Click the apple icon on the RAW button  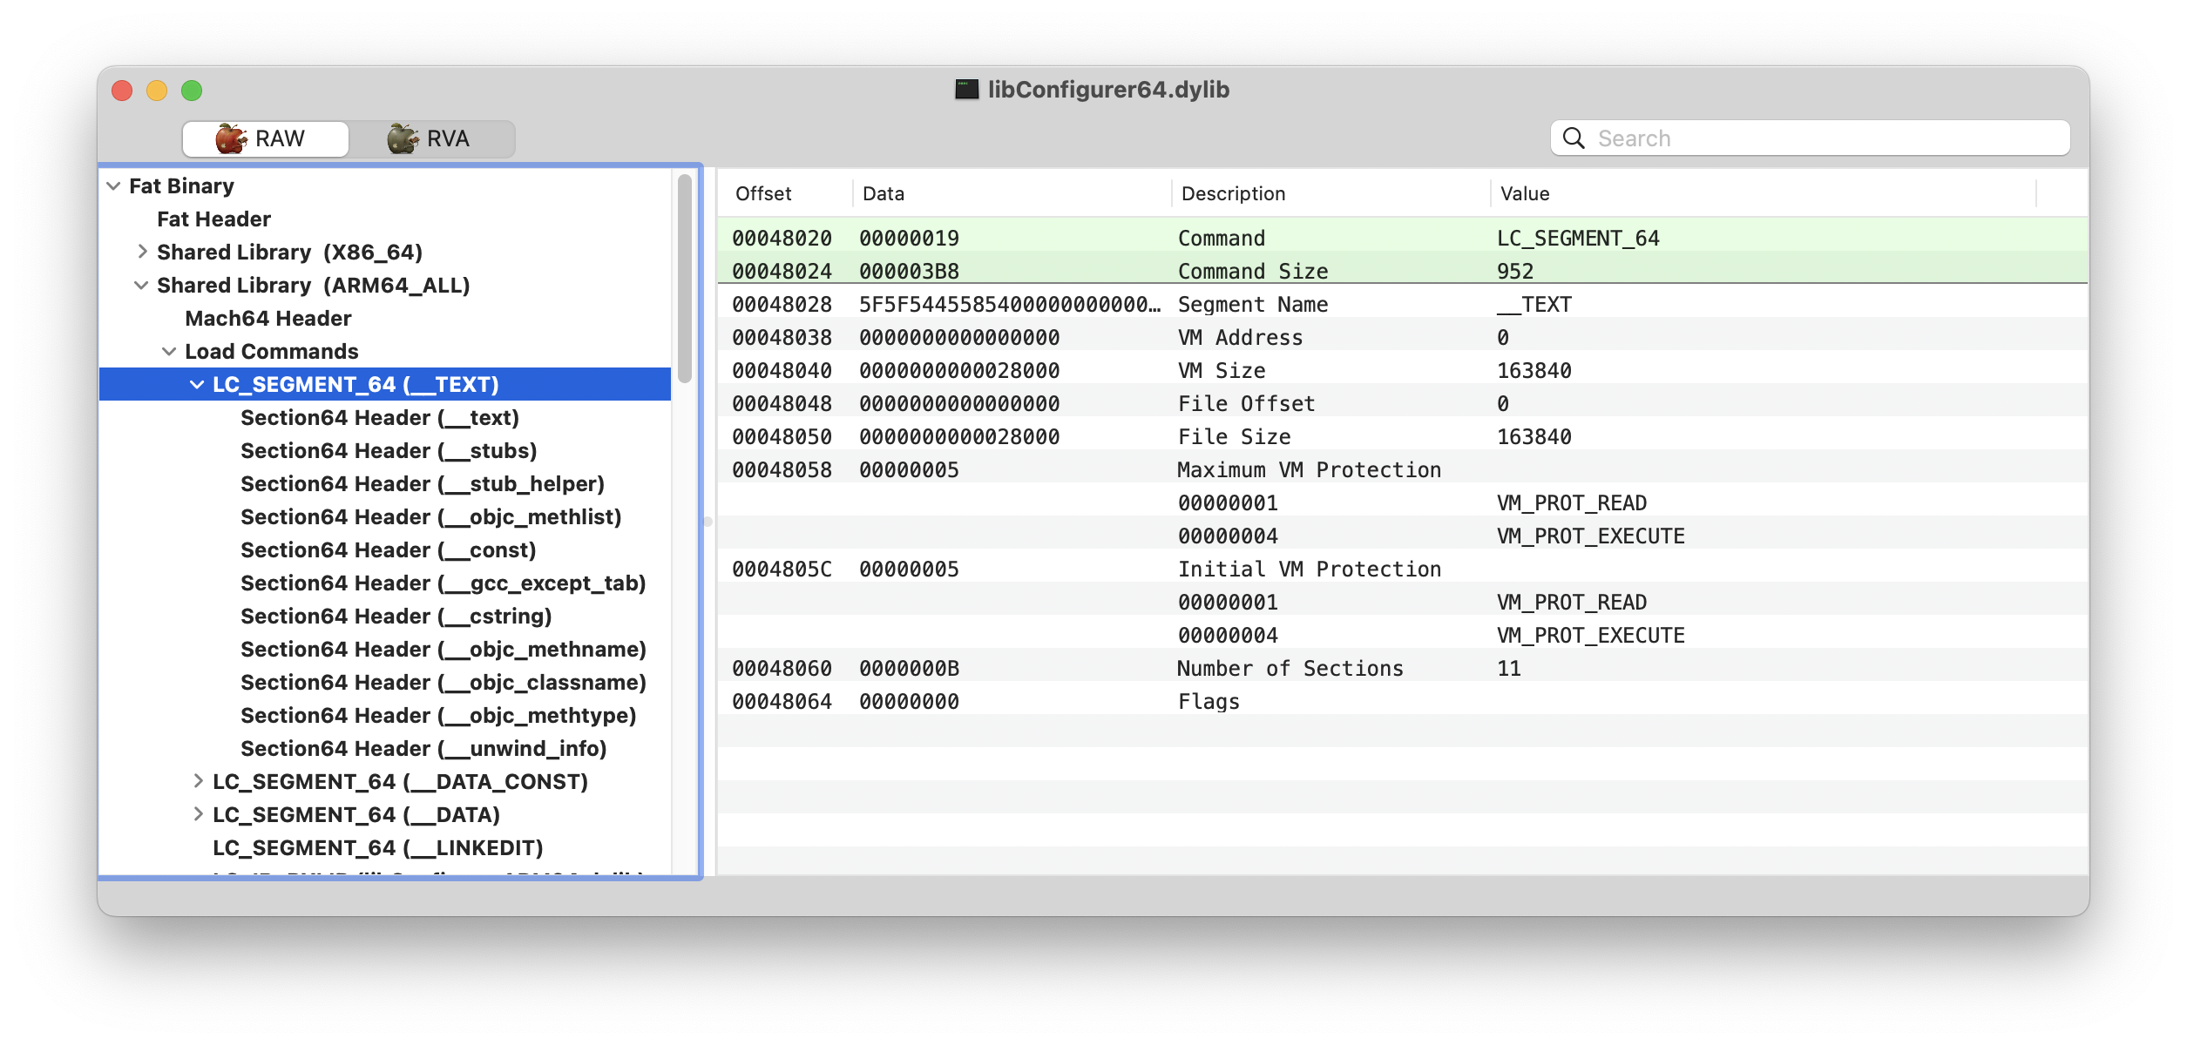tap(229, 138)
